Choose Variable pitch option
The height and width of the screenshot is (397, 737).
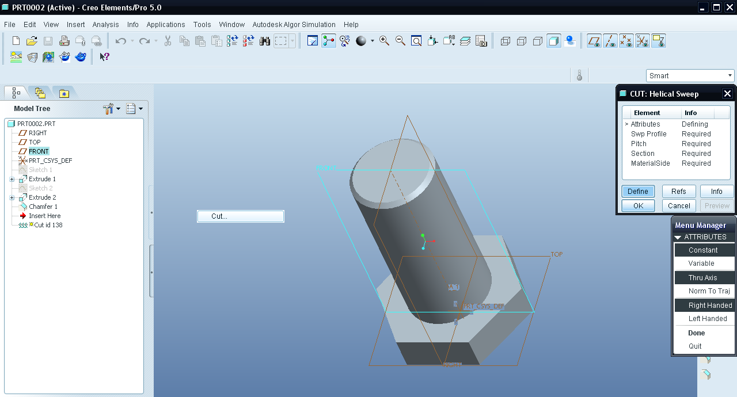[704, 264]
